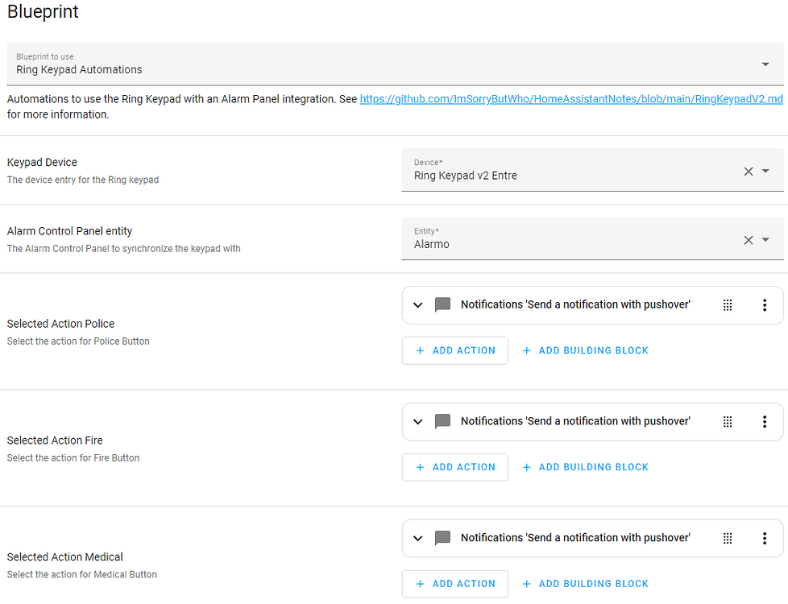
Task: Click Add Building Block under Fire button
Action: point(586,467)
